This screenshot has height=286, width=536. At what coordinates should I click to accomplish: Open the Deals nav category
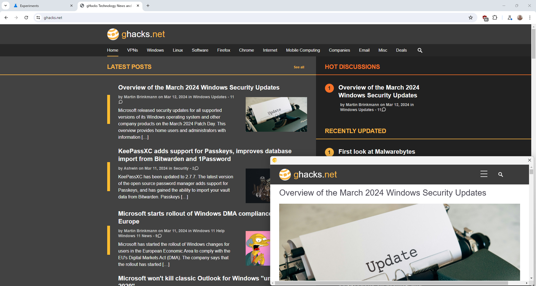pos(401,50)
